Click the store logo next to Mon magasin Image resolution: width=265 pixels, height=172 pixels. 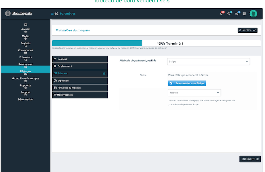click(x=8, y=13)
